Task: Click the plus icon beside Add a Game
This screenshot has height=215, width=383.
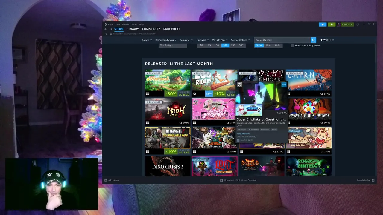Action: (106, 180)
